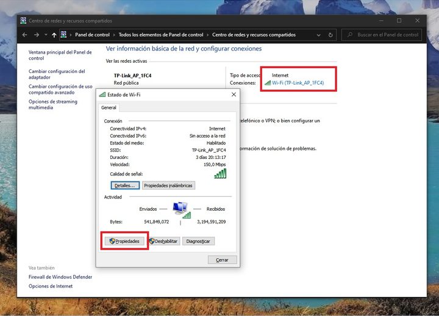The width and height of the screenshot is (439, 316).
Task: Click the Control Panel icon in address bar
Action: [x=64, y=35]
